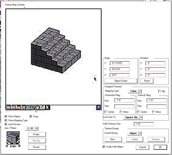
Task: Click the Texture Map Controls title text
Action: tap(15, 5)
